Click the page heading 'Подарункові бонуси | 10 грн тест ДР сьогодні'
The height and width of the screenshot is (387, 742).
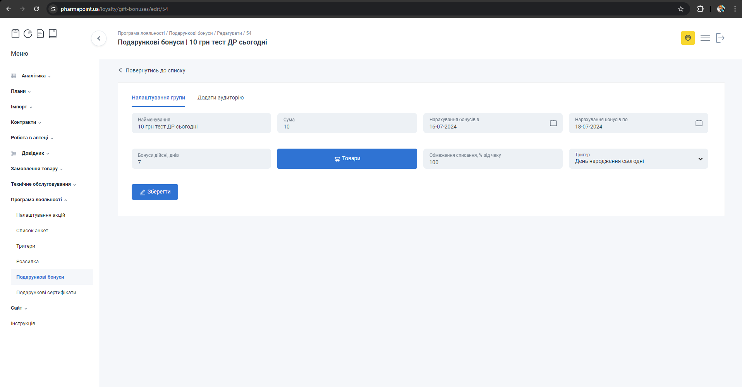pyautogui.click(x=192, y=42)
